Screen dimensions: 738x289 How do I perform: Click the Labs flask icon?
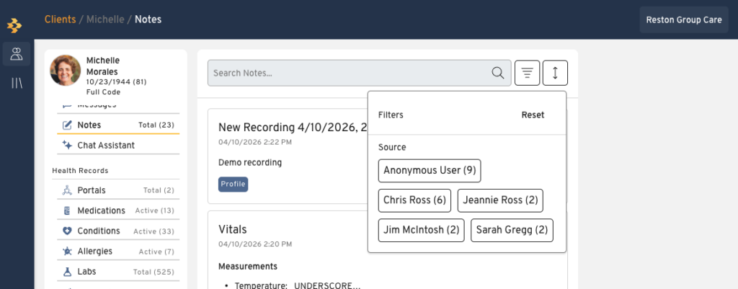tap(67, 272)
